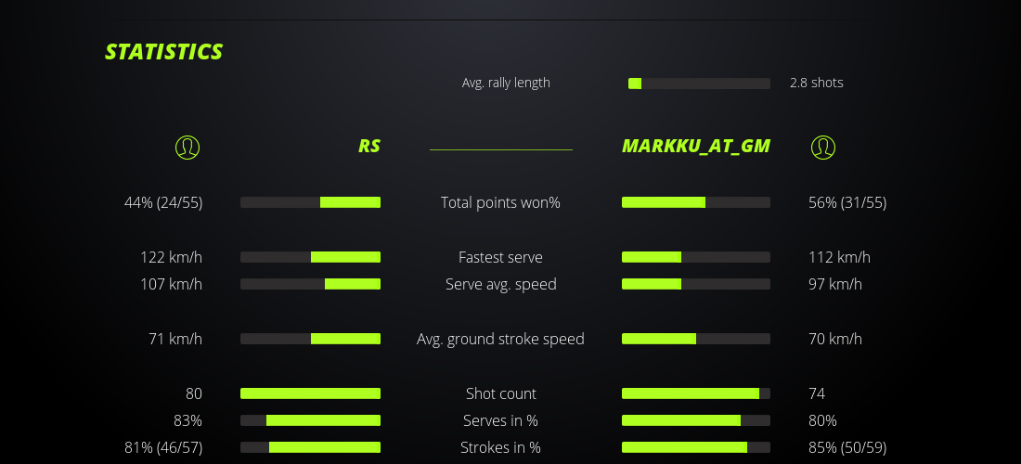Click RS's Fastest serve bar

click(x=310, y=257)
